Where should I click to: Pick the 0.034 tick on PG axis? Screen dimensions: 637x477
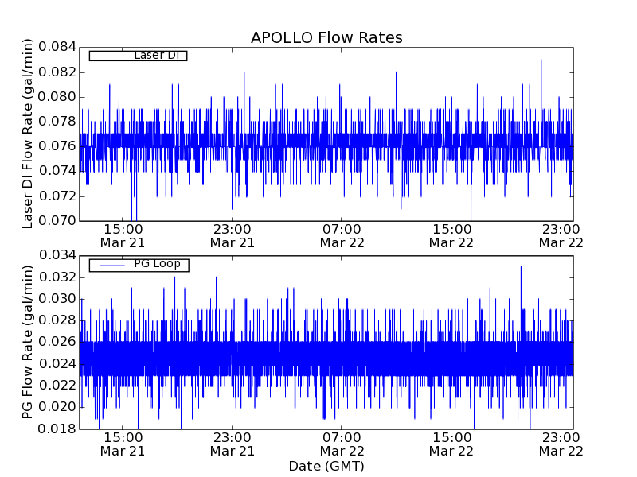(57, 255)
